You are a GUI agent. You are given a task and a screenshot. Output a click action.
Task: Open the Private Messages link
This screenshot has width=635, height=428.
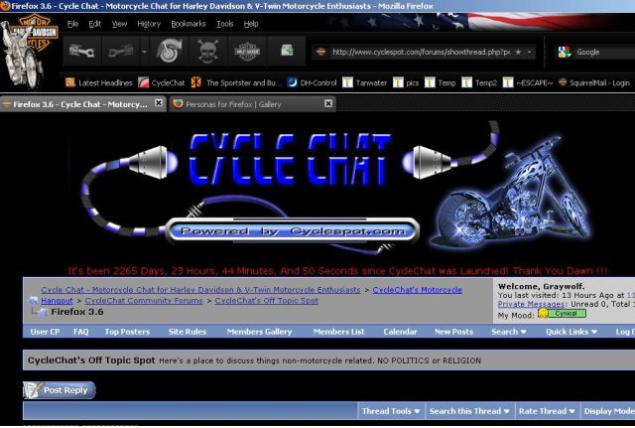(x=532, y=304)
